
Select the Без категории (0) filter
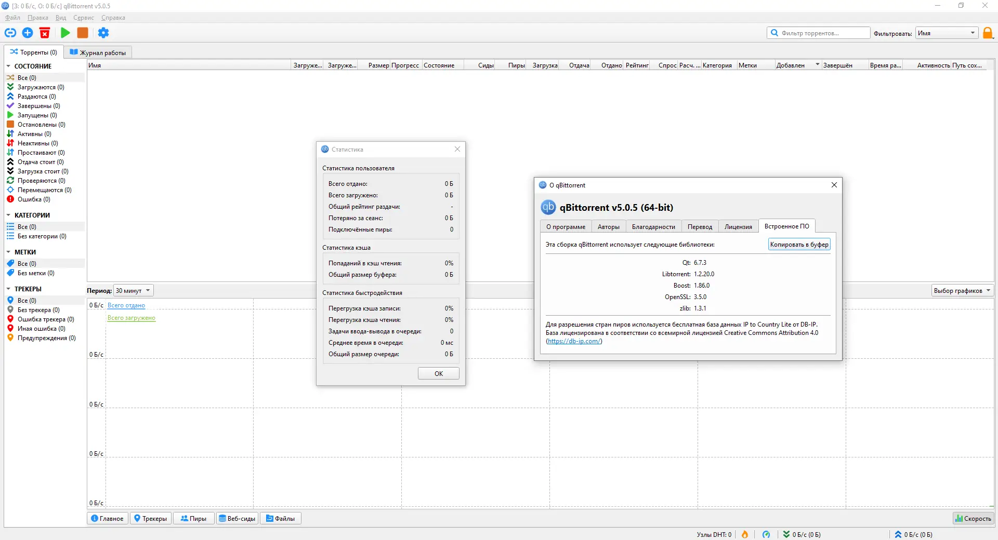[42, 236]
